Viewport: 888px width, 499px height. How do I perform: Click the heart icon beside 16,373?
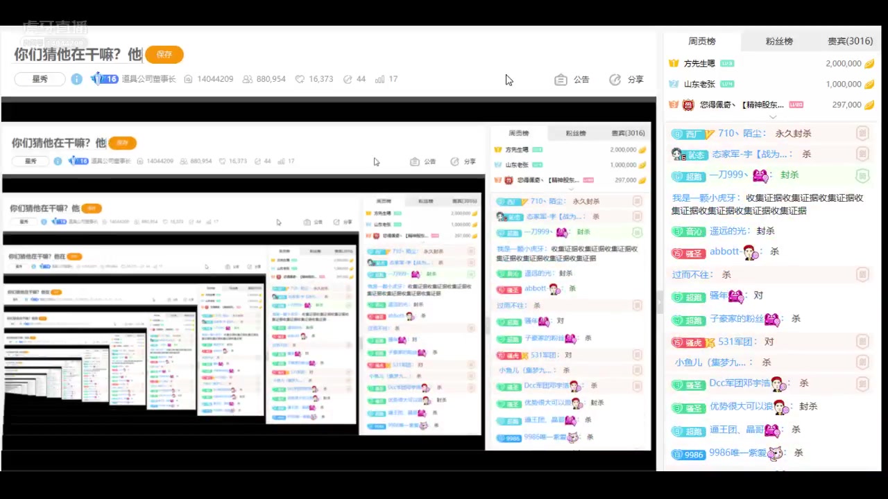300,79
